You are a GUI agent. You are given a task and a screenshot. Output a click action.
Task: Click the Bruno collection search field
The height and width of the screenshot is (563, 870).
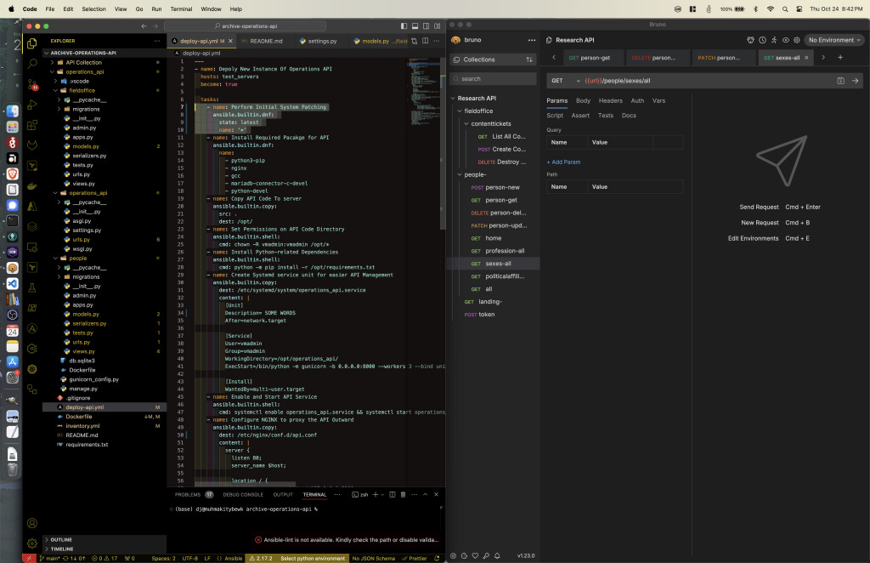(493, 78)
